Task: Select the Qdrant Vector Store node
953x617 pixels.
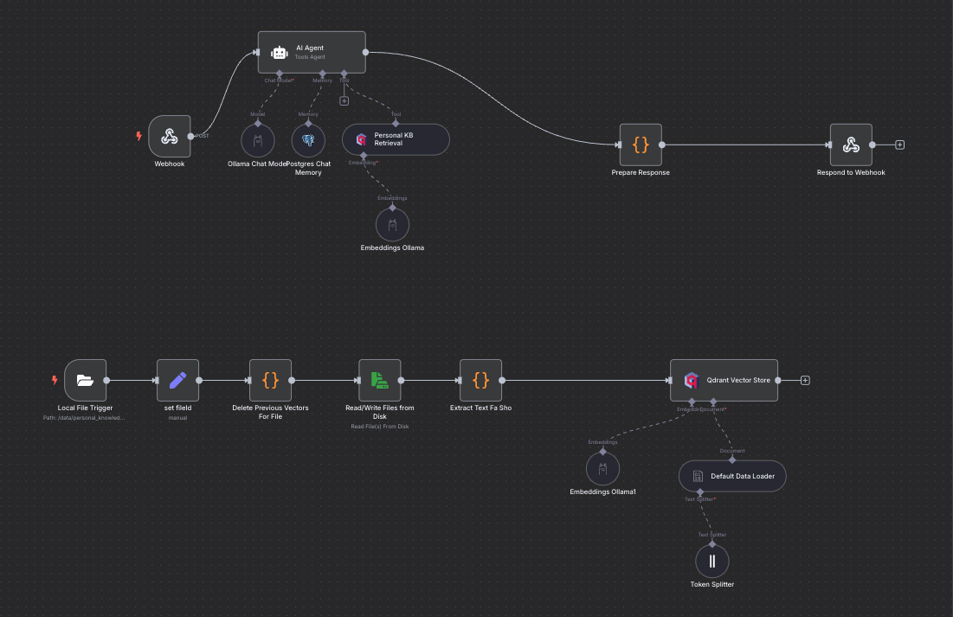Action: [x=724, y=381]
